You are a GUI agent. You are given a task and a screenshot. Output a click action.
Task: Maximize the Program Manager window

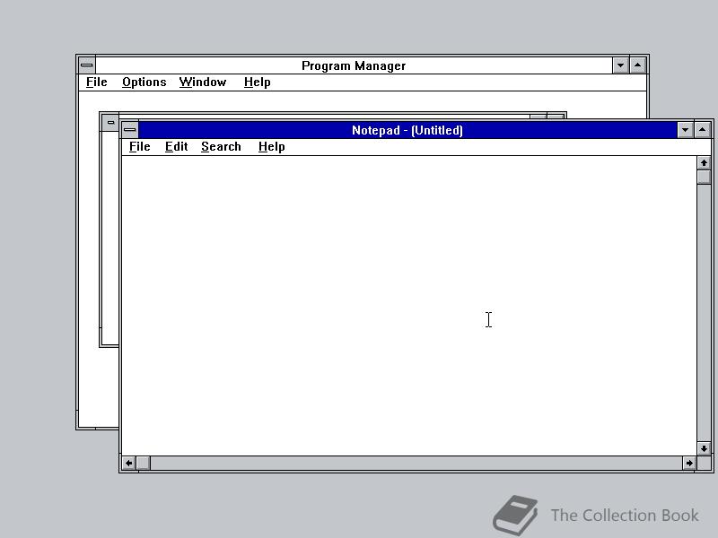pos(638,65)
